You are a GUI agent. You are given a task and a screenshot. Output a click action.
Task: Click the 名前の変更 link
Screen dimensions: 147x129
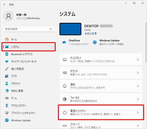tap(91, 34)
